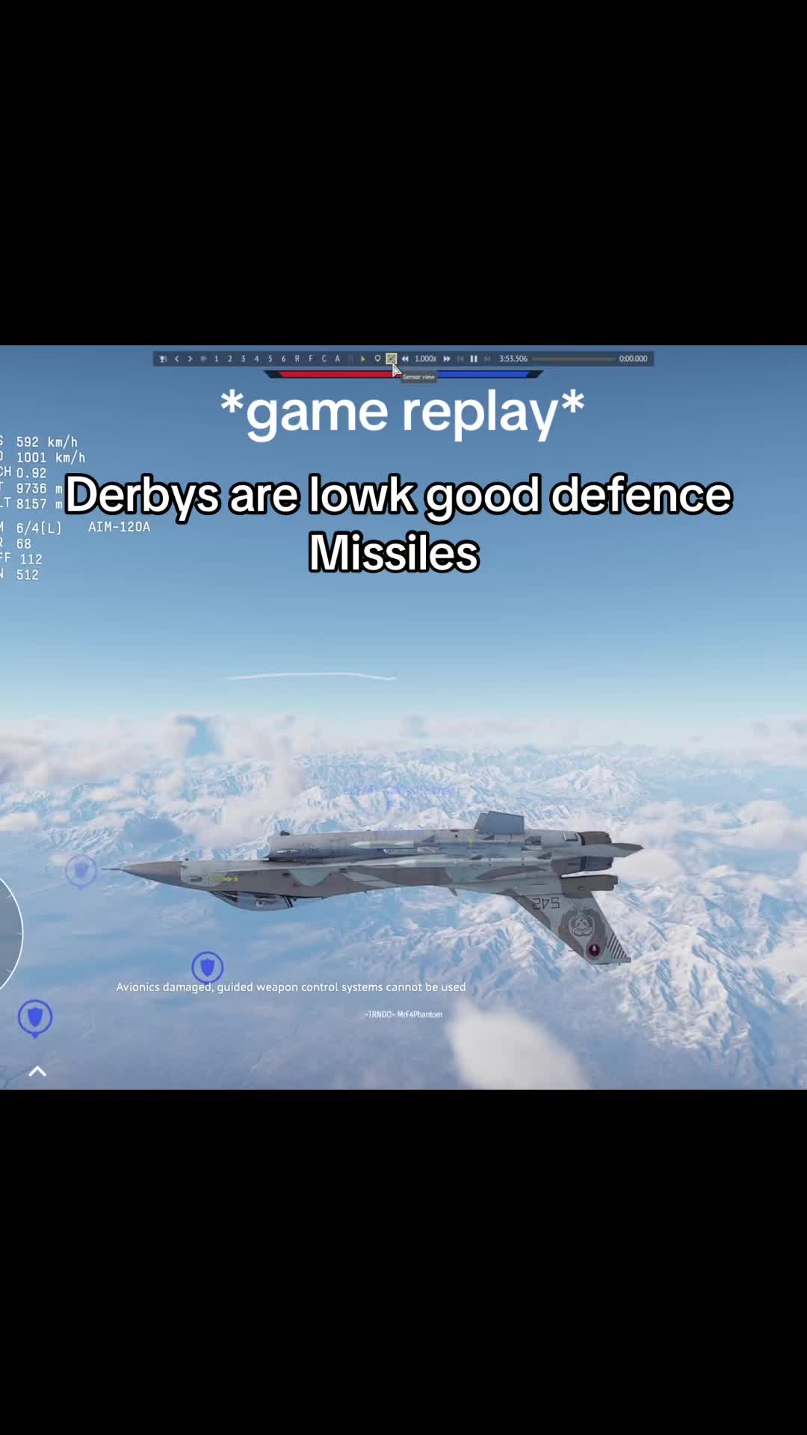Click the red team score bar

[x=336, y=374]
